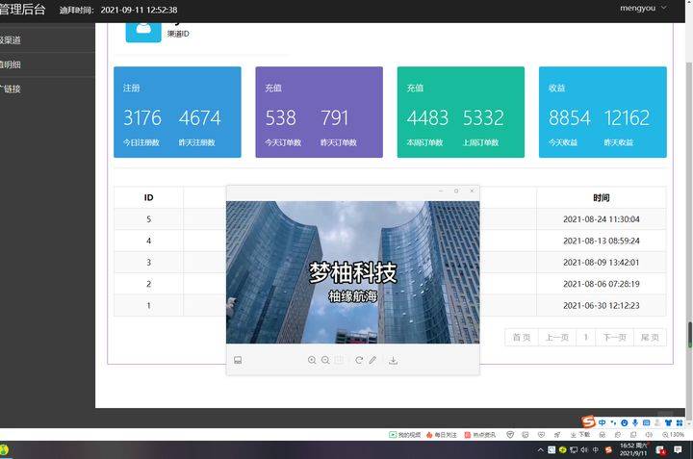Zoom in on the image in viewer

click(x=312, y=360)
